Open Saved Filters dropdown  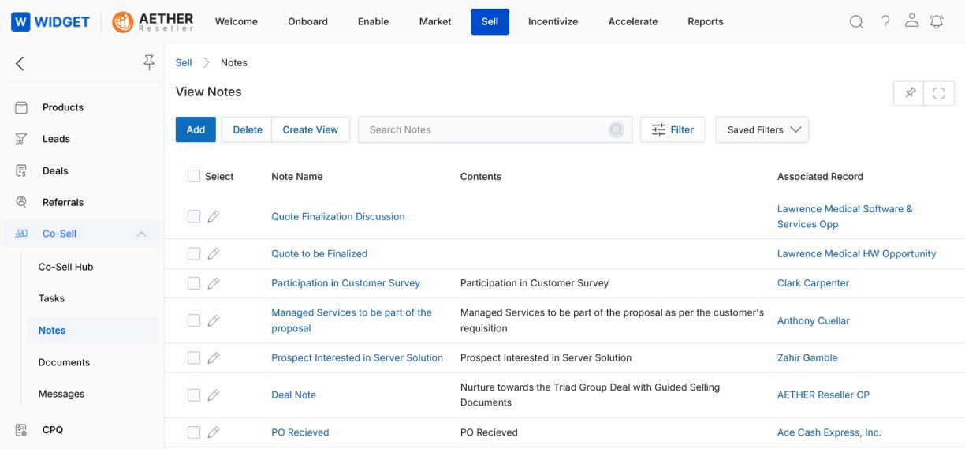tap(762, 129)
